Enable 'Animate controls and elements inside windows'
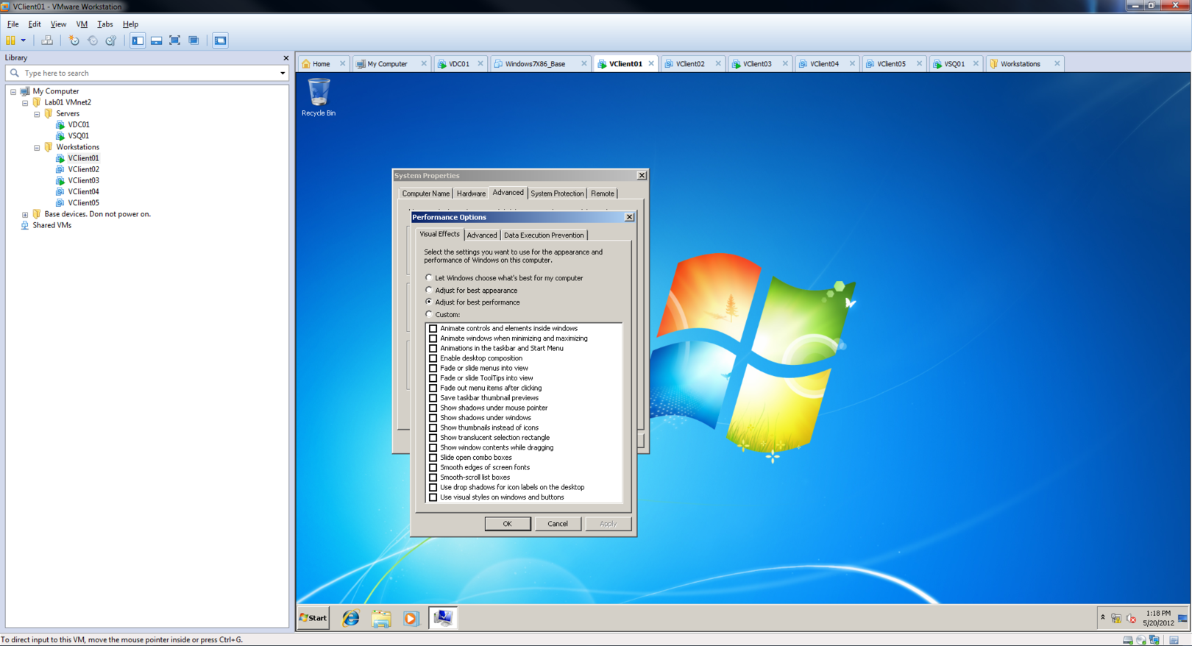This screenshot has height=646, width=1192. click(x=433, y=329)
